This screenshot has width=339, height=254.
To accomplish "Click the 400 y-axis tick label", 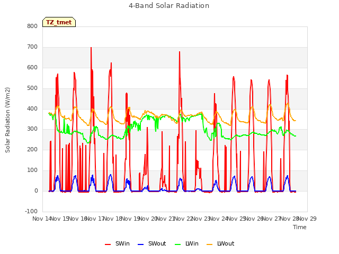I will coord(32,108).
